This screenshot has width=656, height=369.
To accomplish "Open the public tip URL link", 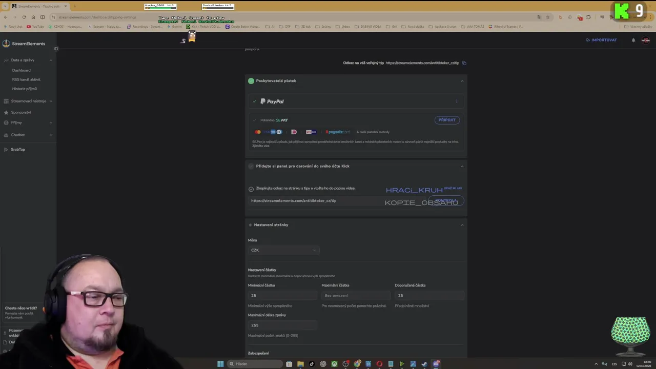I will [x=422, y=63].
